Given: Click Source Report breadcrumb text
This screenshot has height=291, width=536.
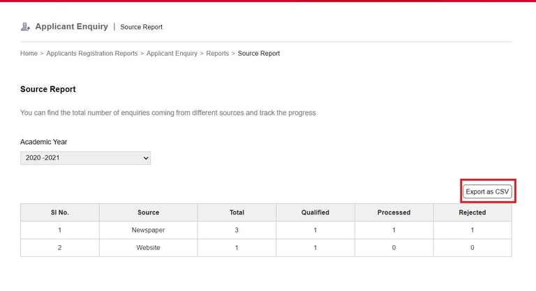Looking at the screenshot, I should click(x=259, y=53).
